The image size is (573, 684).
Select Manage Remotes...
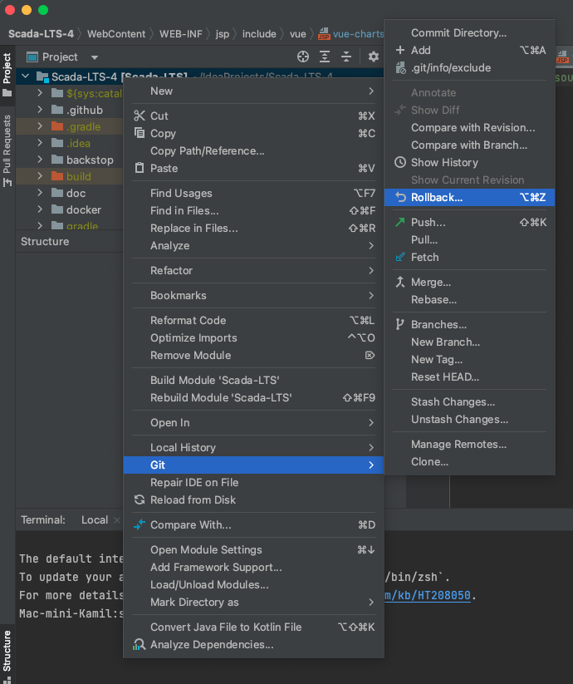[470, 444]
